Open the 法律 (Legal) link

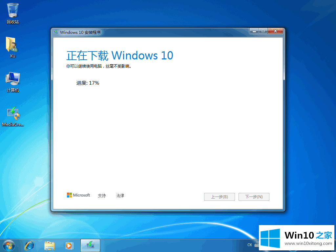coord(120,196)
